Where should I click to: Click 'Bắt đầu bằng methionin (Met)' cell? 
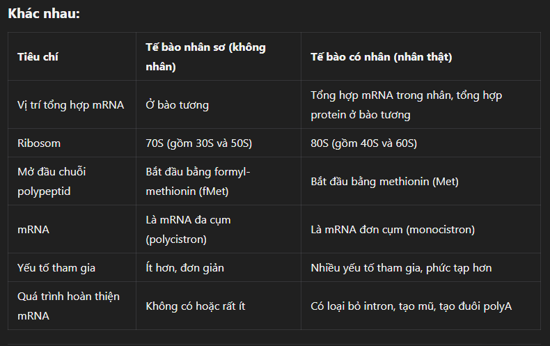pos(384,182)
